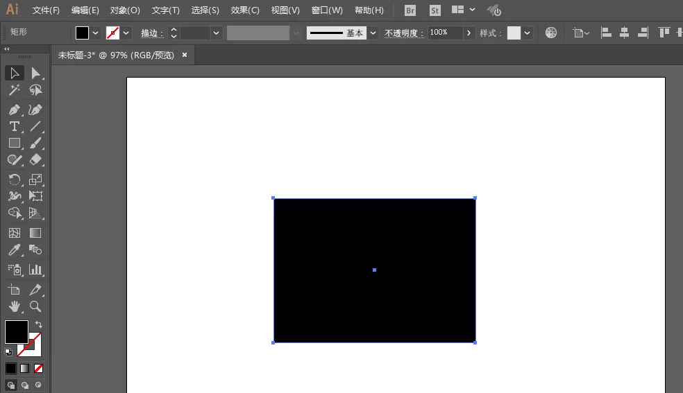Image resolution: width=683 pixels, height=393 pixels.
Task: Open the stroke weight dropdown arrow
Action: pos(216,33)
